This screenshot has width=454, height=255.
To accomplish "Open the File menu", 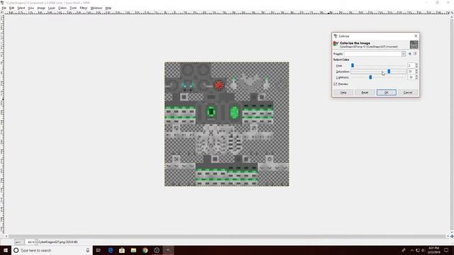I will (x=4, y=8).
